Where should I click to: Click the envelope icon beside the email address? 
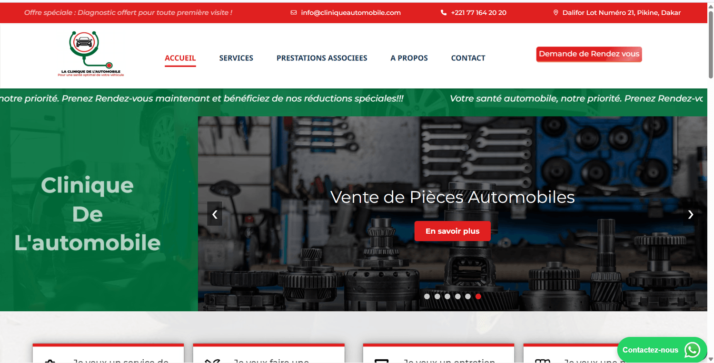[x=293, y=13]
